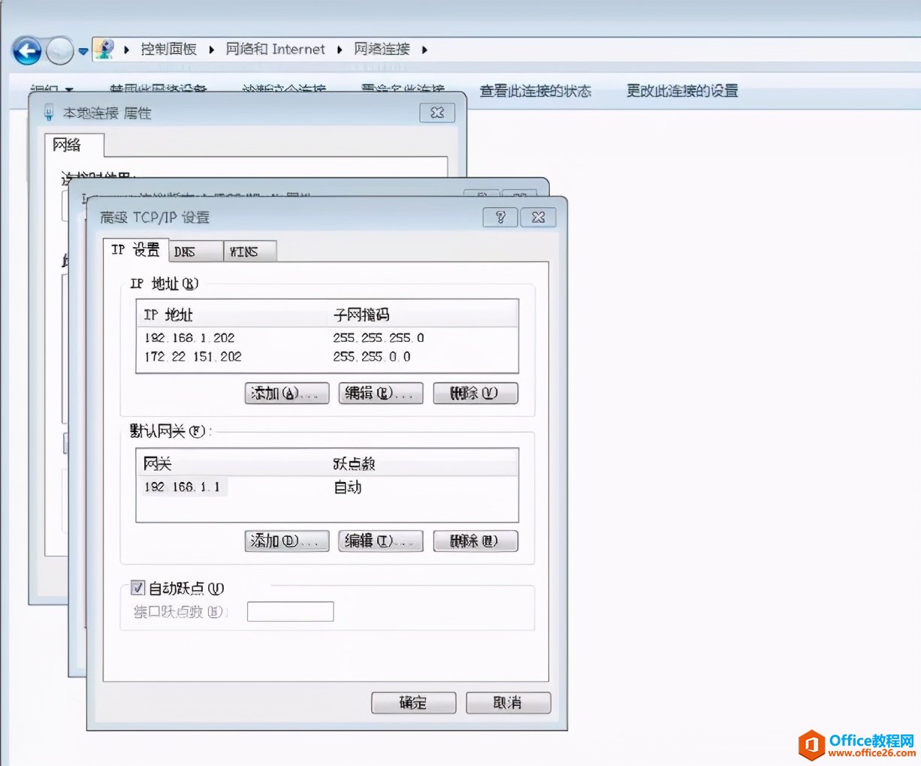Switch to the IP 设置 tab
The height and width of the screenshot is (766, 921).
(136, 250)
